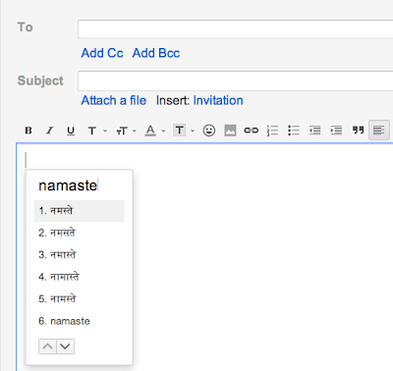Open the text color dropdown
Image resolution: width=393 pixels, height=371 pixels.
(155, 131)
